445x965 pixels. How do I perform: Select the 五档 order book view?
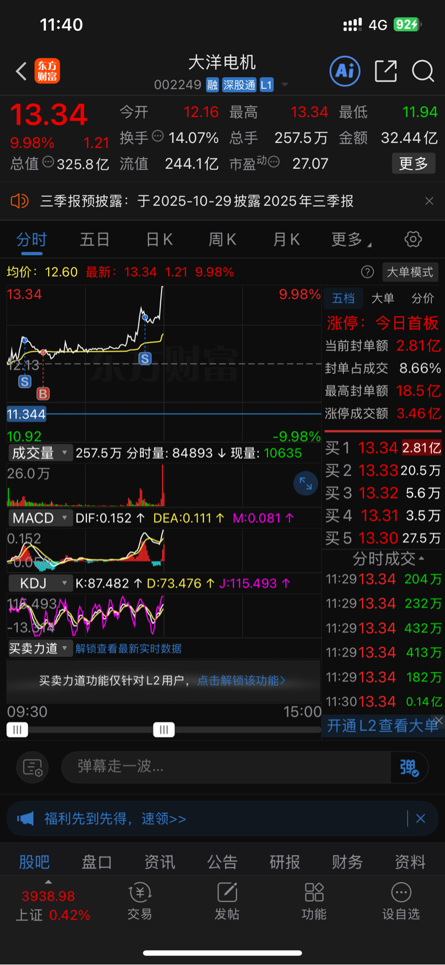343,298
